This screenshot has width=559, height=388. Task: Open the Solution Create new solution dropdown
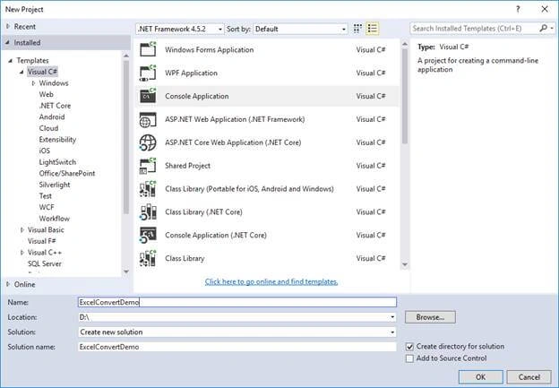point(392,332)
